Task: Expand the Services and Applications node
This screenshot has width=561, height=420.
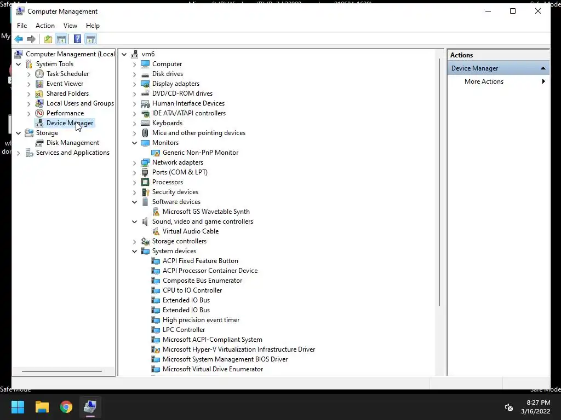Action: point(18,153)
